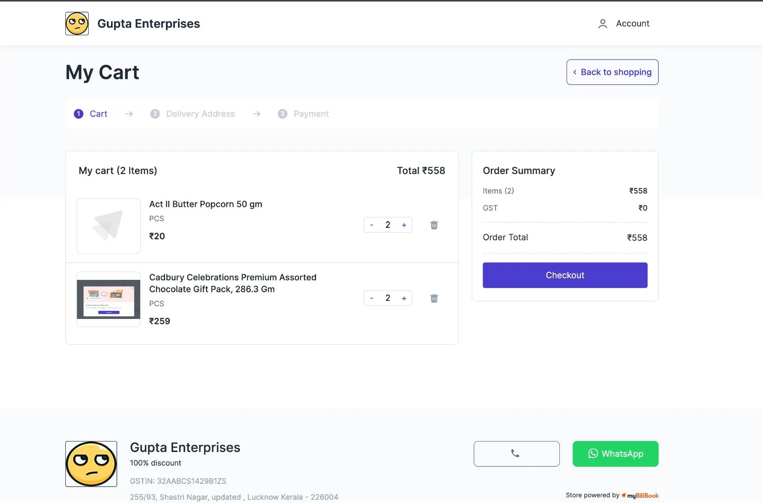Click the Order Total ₹558 value
Screen dimensions: 763x503
pyautogui.click(x=637, y=237)
